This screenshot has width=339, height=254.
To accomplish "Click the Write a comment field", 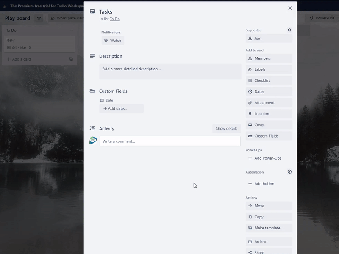I will point(170,141).
